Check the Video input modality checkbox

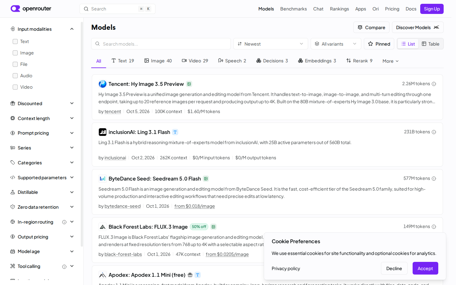point(15,87)
